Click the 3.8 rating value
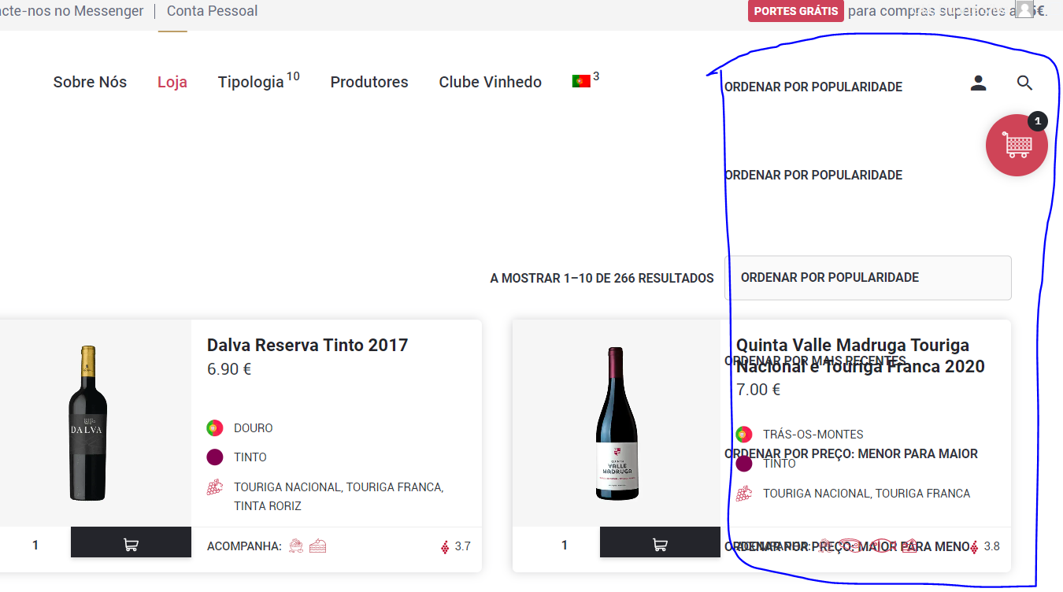 pos(992,546)
